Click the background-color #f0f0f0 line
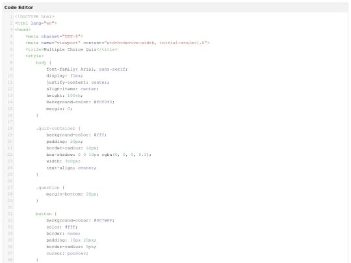The image size is (351, 263). [x=81, y=102]
